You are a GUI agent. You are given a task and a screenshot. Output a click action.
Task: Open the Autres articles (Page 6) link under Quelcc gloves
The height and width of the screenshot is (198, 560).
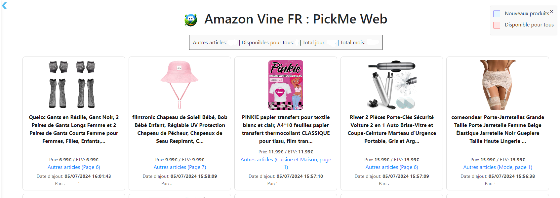[74, 167]
